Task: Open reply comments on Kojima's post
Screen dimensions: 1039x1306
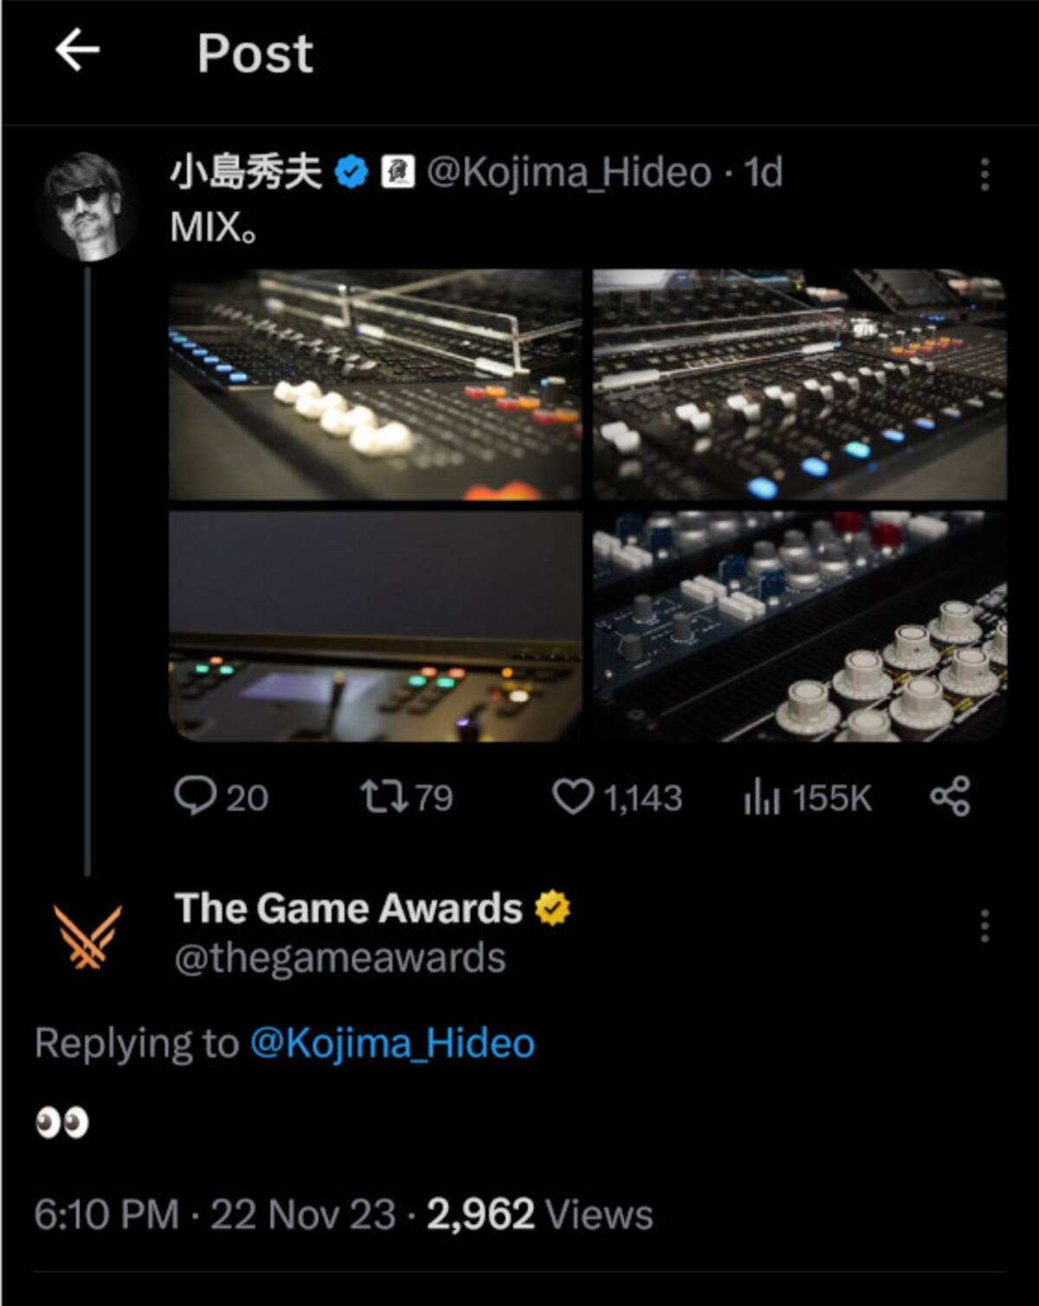Action: click(x=221, y=797)
